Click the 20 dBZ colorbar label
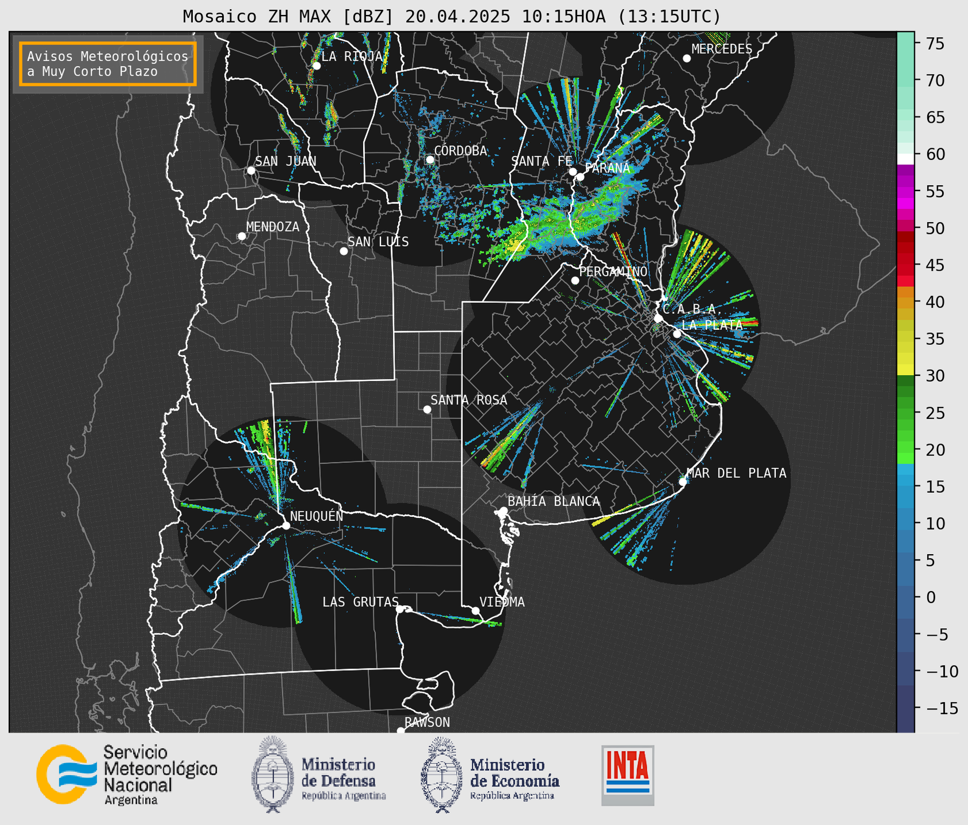The image size is (968, 825). tap(935, 450)
